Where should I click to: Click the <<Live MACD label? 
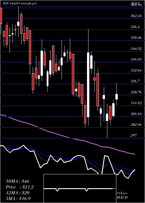[x=122, y=195]
